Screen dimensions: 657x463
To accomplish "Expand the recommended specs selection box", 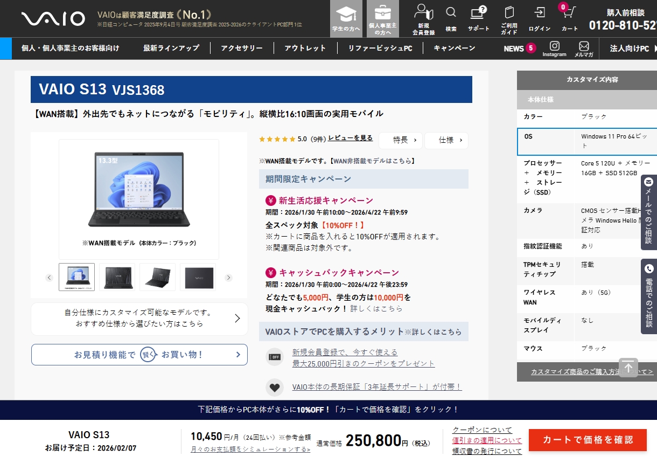I will point(139,319).
